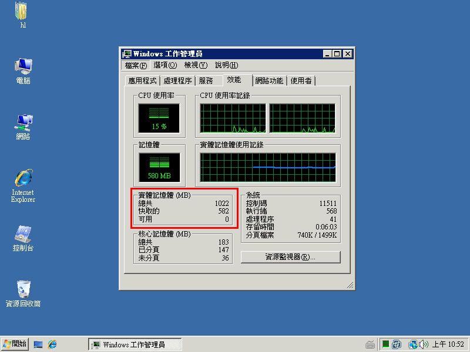Viewport: 470px width, 352px height.
Task: Click the process count value 41
Action: 333,219
